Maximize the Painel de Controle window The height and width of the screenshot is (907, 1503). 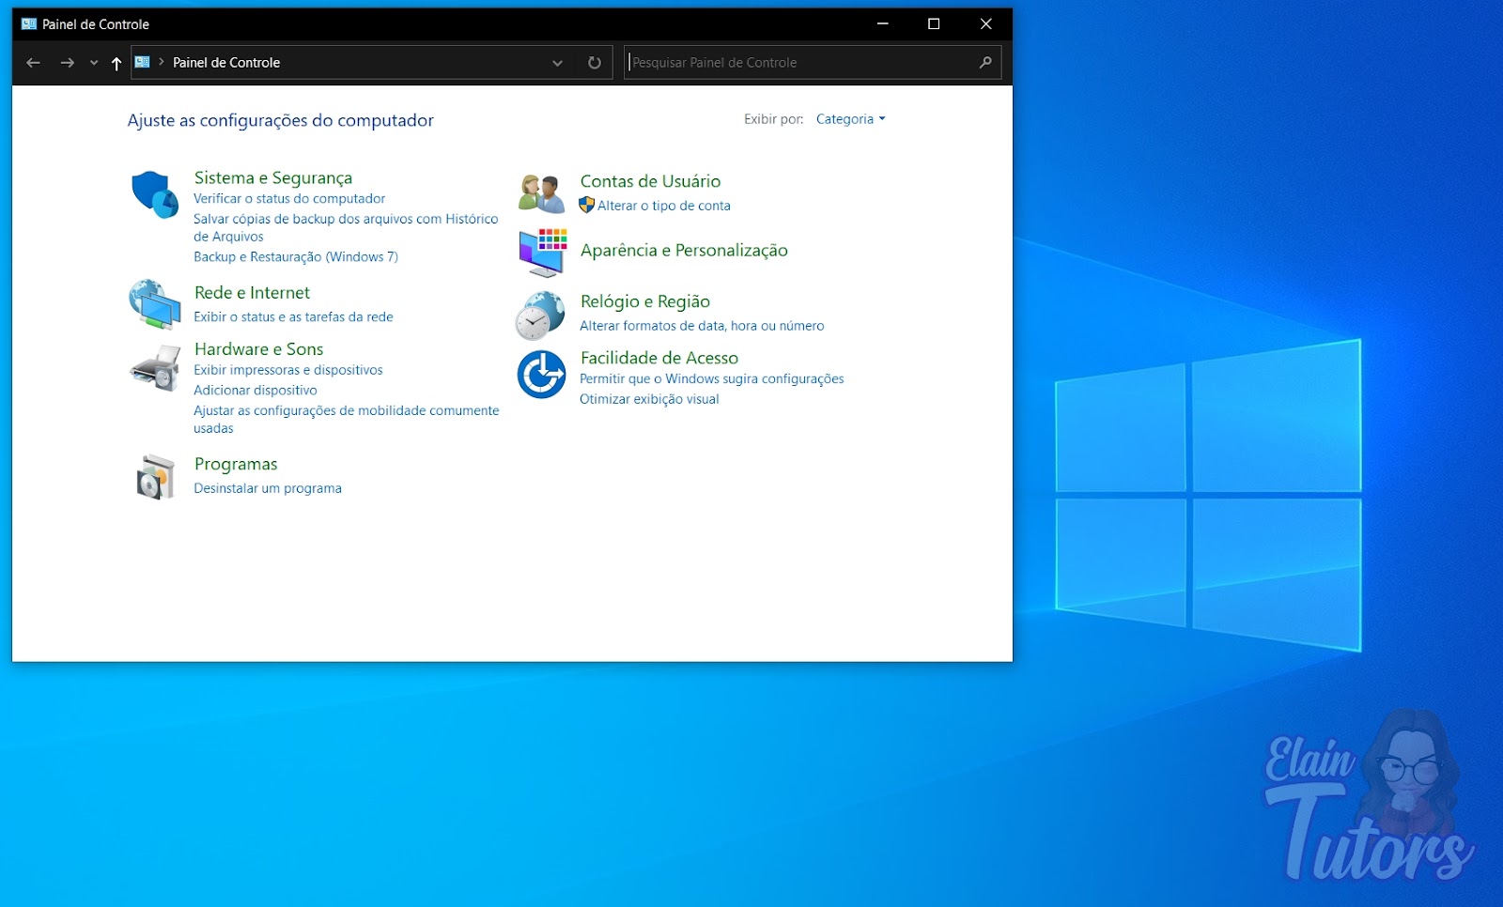[934, 24]
